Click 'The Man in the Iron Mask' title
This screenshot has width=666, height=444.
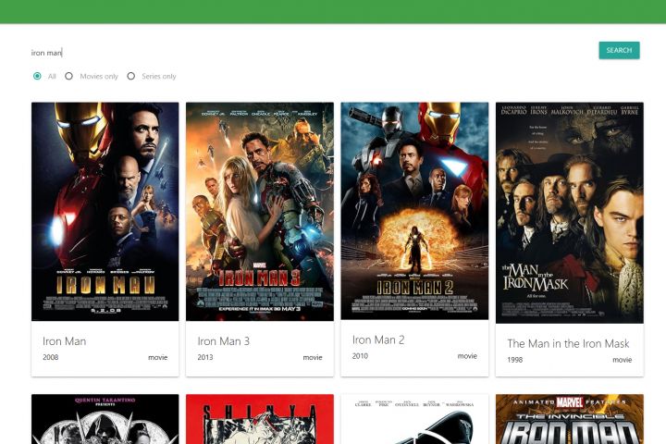[x=568, y=343]
